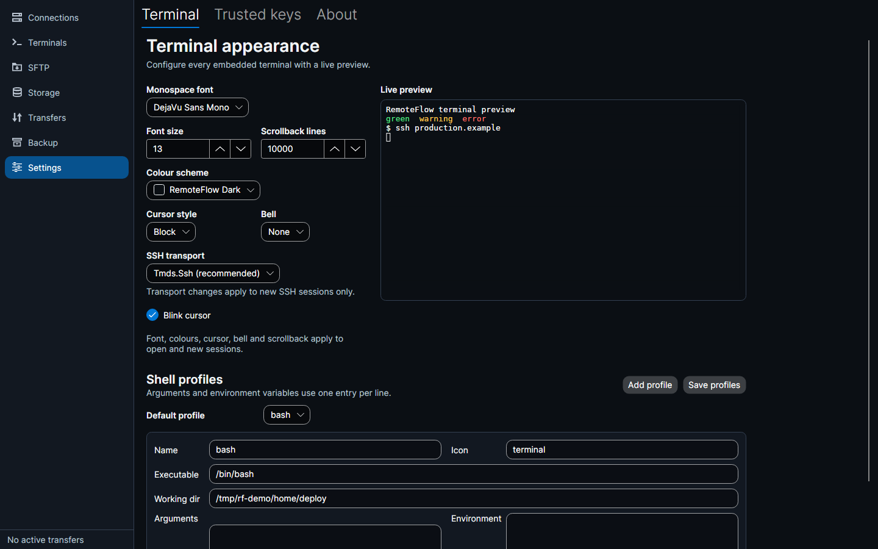Click the Working dir field

474,498
